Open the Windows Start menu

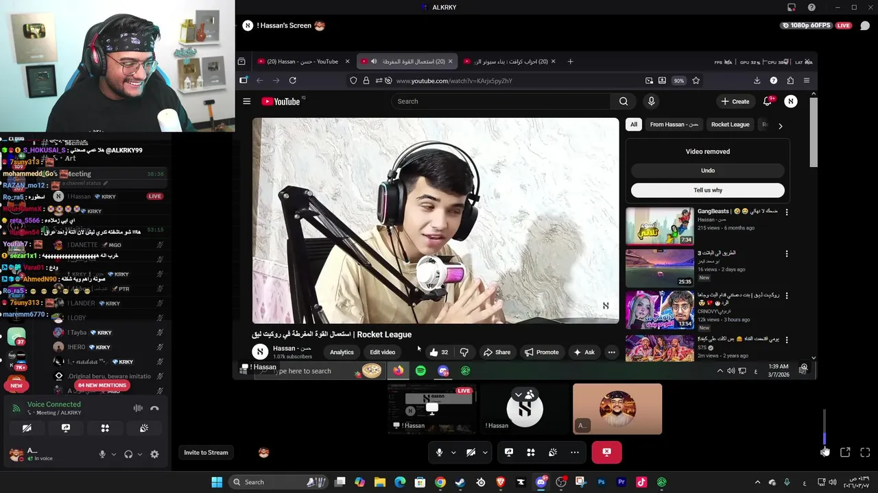pyautogui.click(x=217, y=482)
